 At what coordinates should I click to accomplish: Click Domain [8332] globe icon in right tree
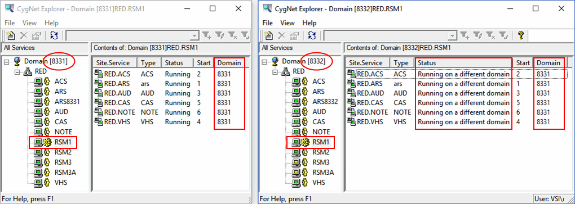click(275, 61)
